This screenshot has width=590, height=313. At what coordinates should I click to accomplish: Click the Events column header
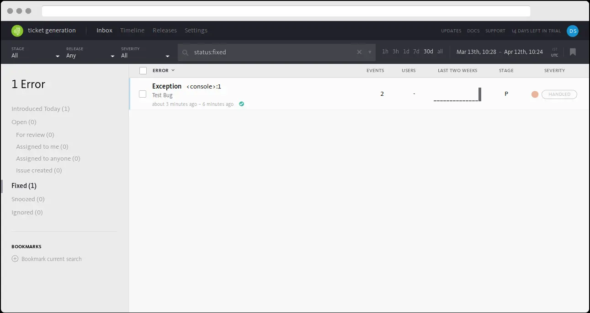point(375,71)
